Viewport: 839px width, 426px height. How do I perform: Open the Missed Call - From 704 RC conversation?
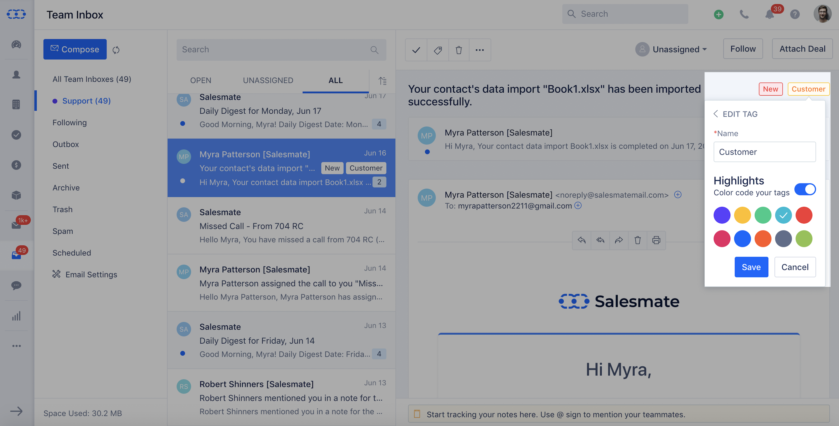click(x=281, y=226)
